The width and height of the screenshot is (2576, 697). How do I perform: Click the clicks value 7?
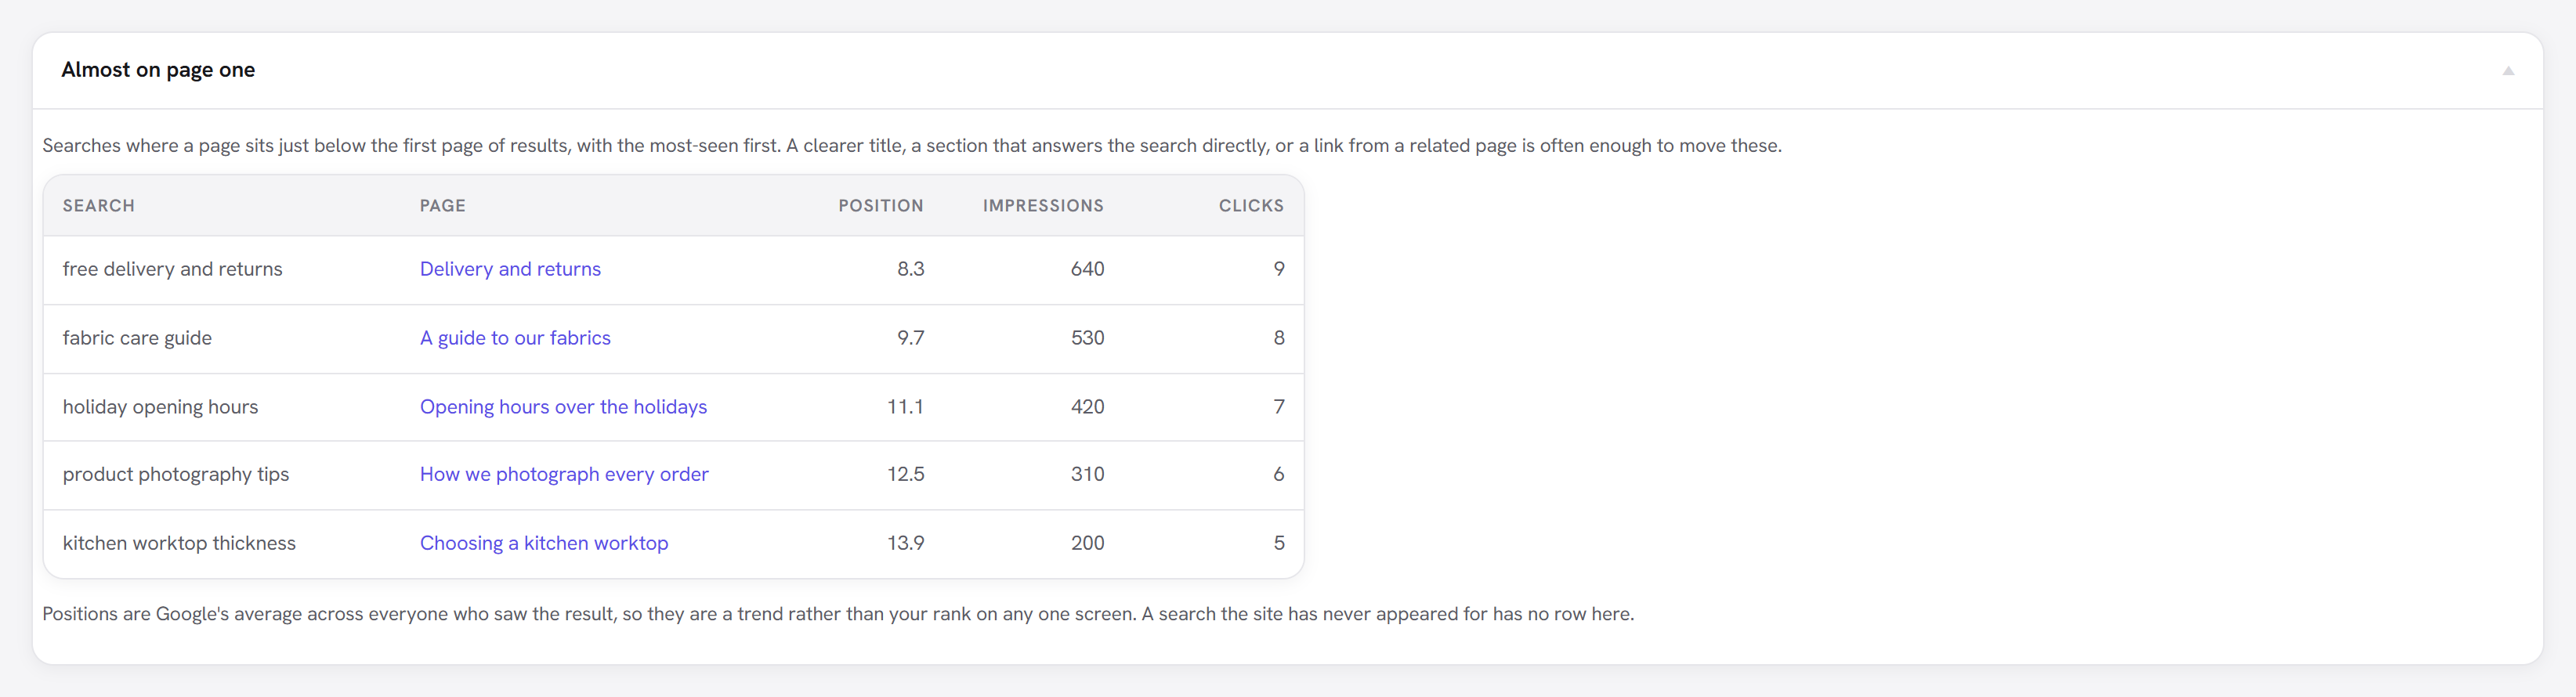coord(1279,407)
